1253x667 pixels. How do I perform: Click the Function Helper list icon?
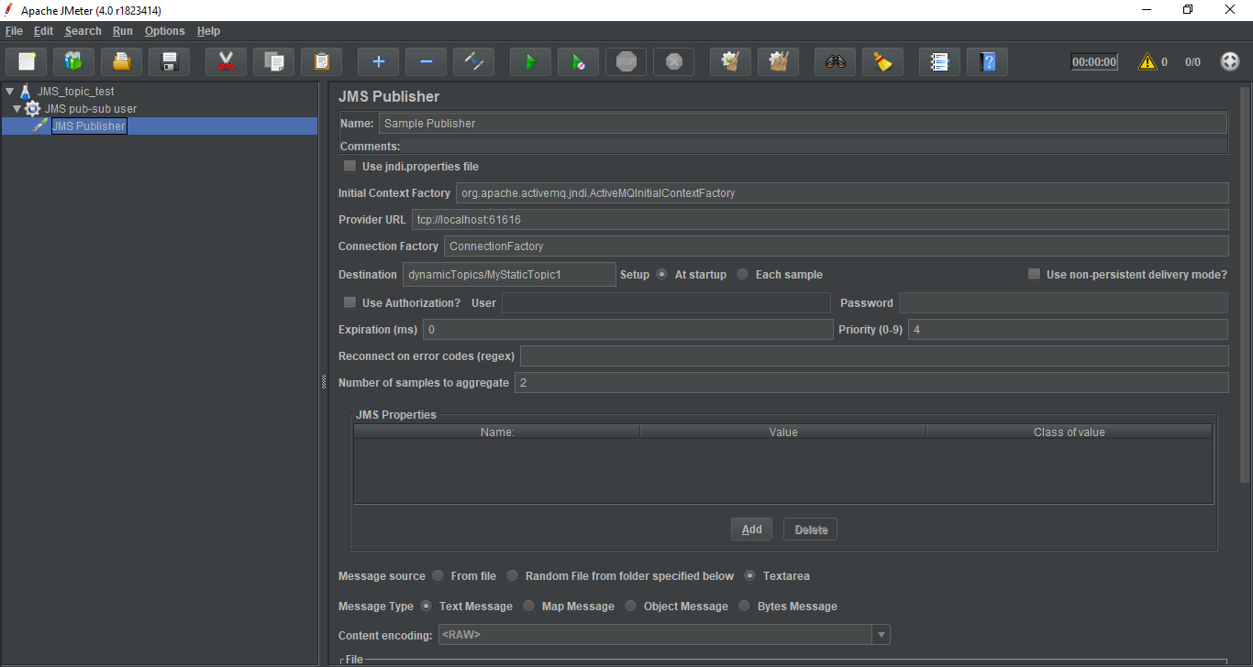tap(939, 62)
